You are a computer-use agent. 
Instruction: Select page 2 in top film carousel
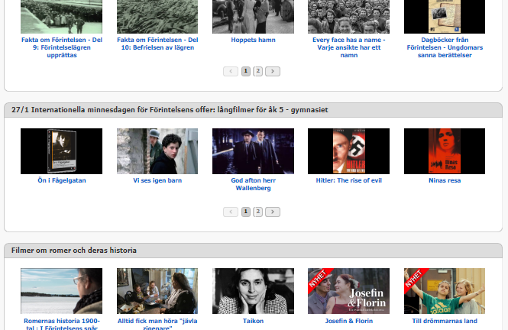[x=258, y=71]
